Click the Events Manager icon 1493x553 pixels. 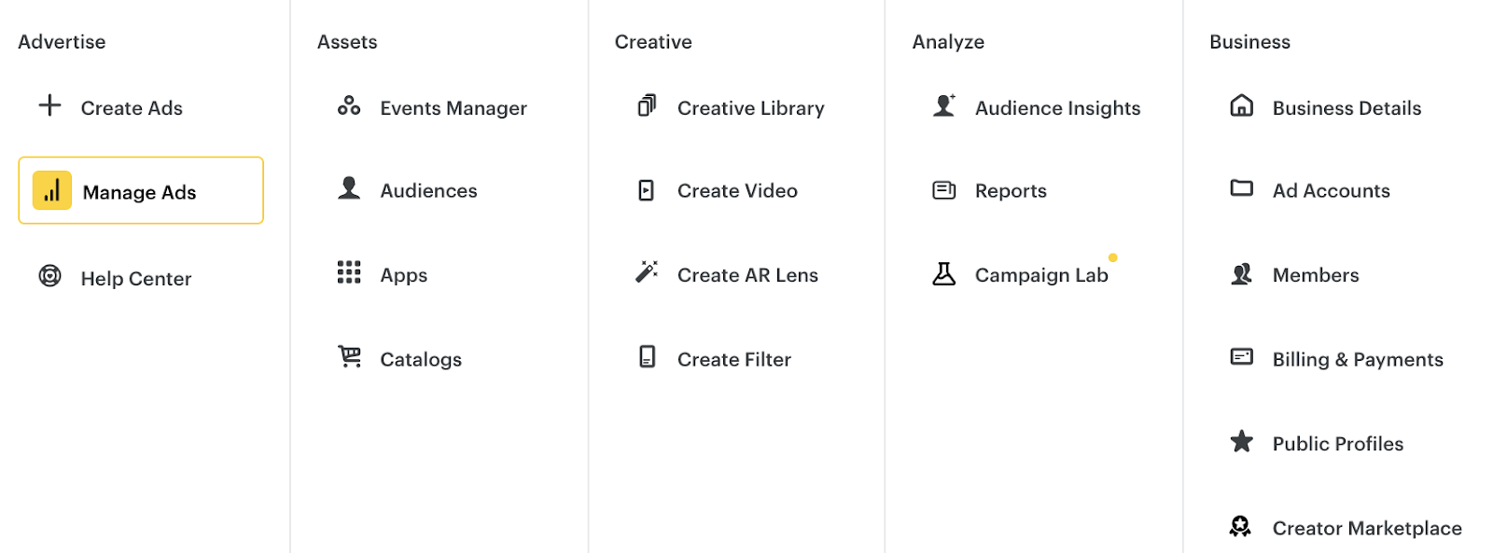(349, 105)
